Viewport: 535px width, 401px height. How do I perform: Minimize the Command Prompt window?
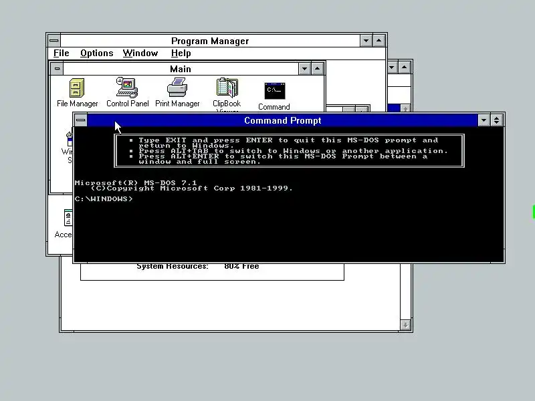[484, 120]
